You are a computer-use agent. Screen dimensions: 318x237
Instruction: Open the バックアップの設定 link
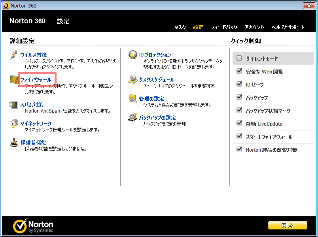tap(157, 117)
